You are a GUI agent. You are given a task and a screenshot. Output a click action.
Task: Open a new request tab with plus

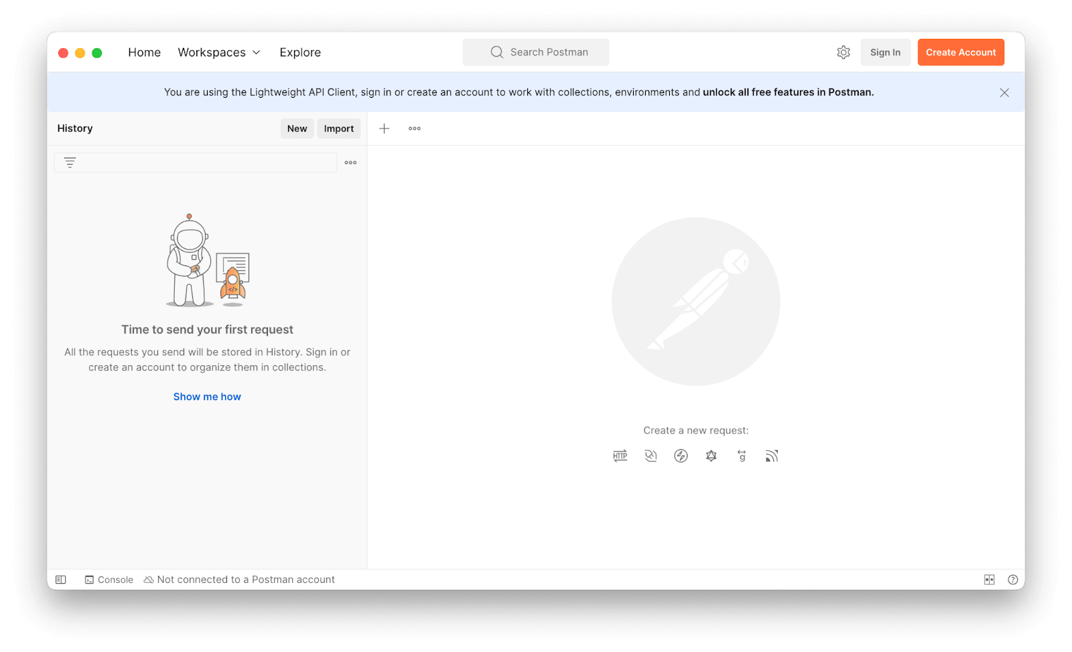(x=385, y=129)
